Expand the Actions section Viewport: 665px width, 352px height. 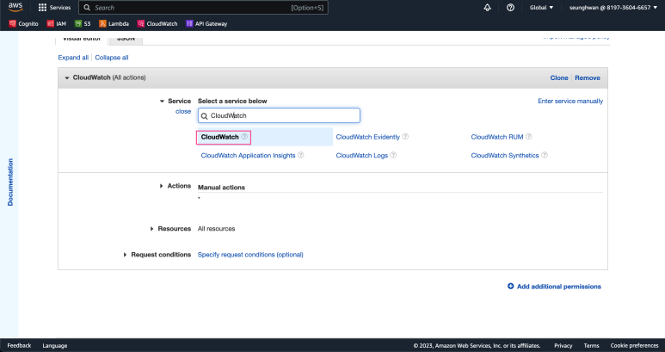click(162, 186)
